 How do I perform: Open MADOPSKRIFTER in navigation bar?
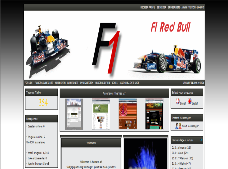pos(102,83)
